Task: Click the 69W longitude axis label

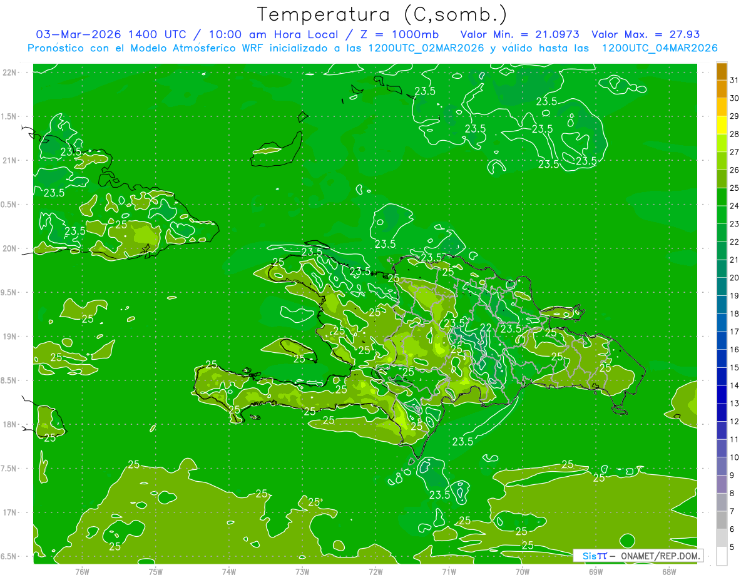Action: 596,571
